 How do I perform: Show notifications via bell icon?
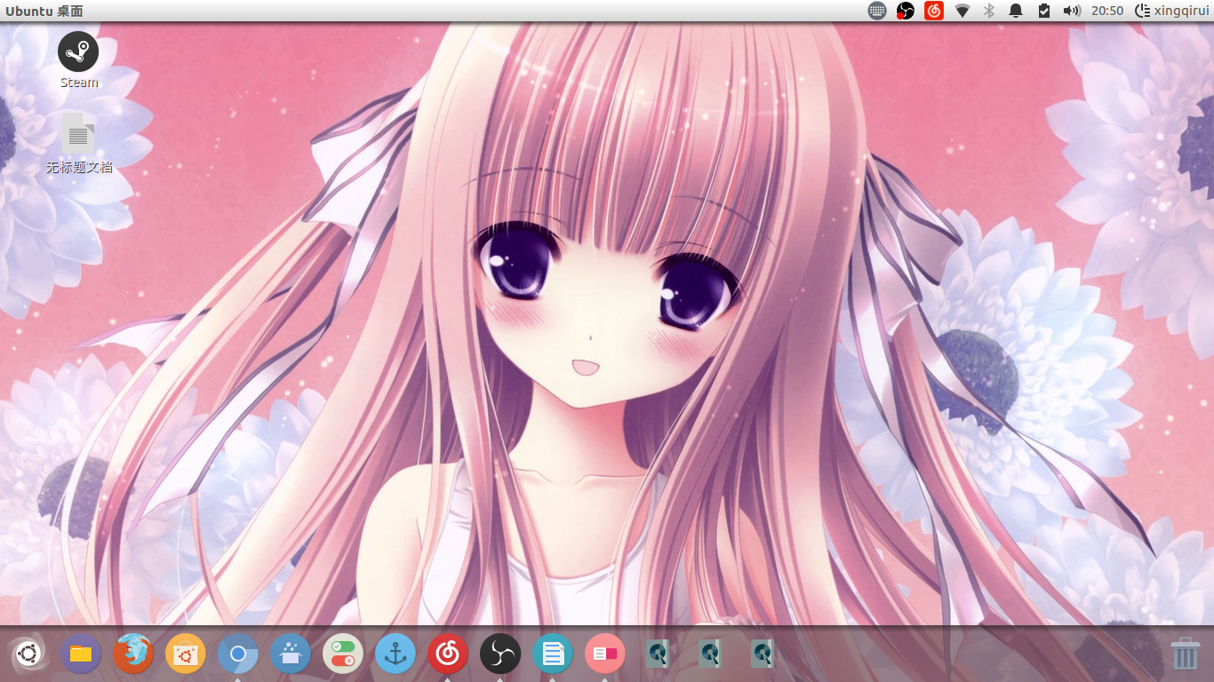[1016, 11]
